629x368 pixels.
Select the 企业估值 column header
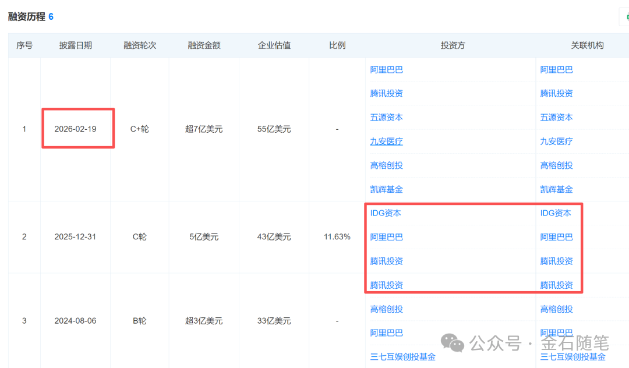274,45
